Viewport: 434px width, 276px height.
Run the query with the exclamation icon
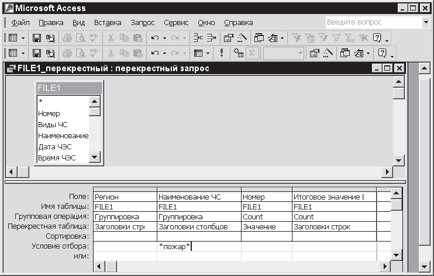tap(222, 53)
